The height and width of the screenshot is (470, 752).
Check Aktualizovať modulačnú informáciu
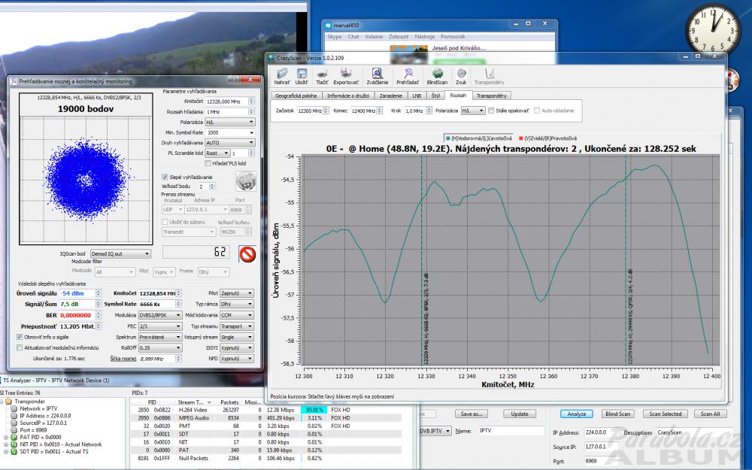pyautogui.click(x=20, y=347)
